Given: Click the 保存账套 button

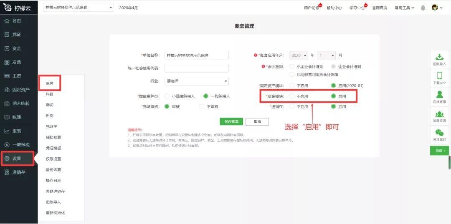Looking at the screenshot, I should point(231,121).
